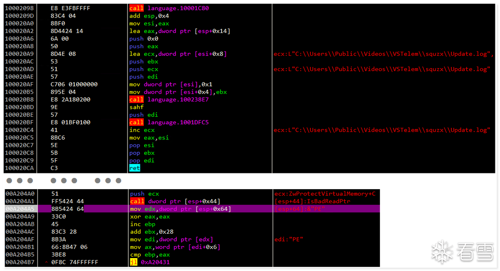Select the 'push eax' instruction
Screen dimensions: 500x271
pos(143,46)
